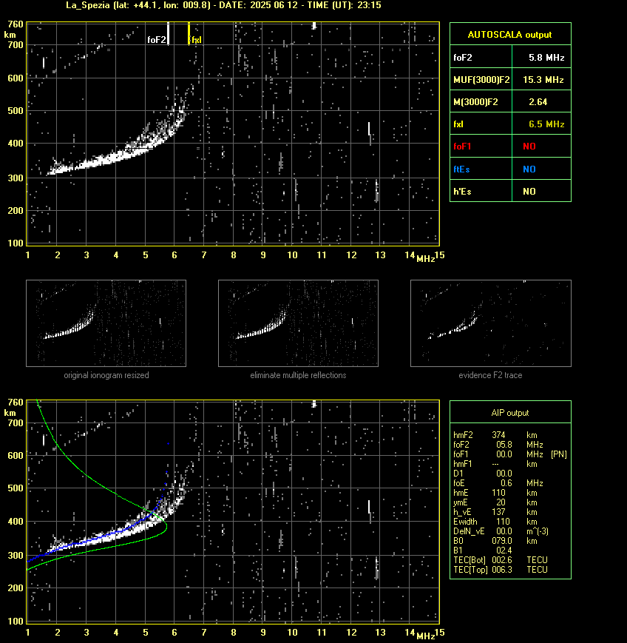This screenshot has width=627, height=643.
Task: Click the h'Es label in AUTOSCALA table
Action: coord(462,191)
